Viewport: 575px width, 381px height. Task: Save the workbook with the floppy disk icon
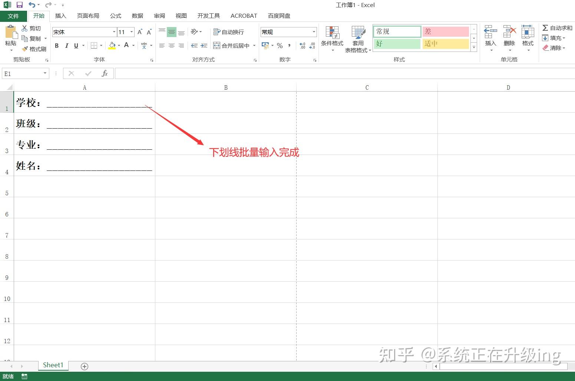(20, 5)
